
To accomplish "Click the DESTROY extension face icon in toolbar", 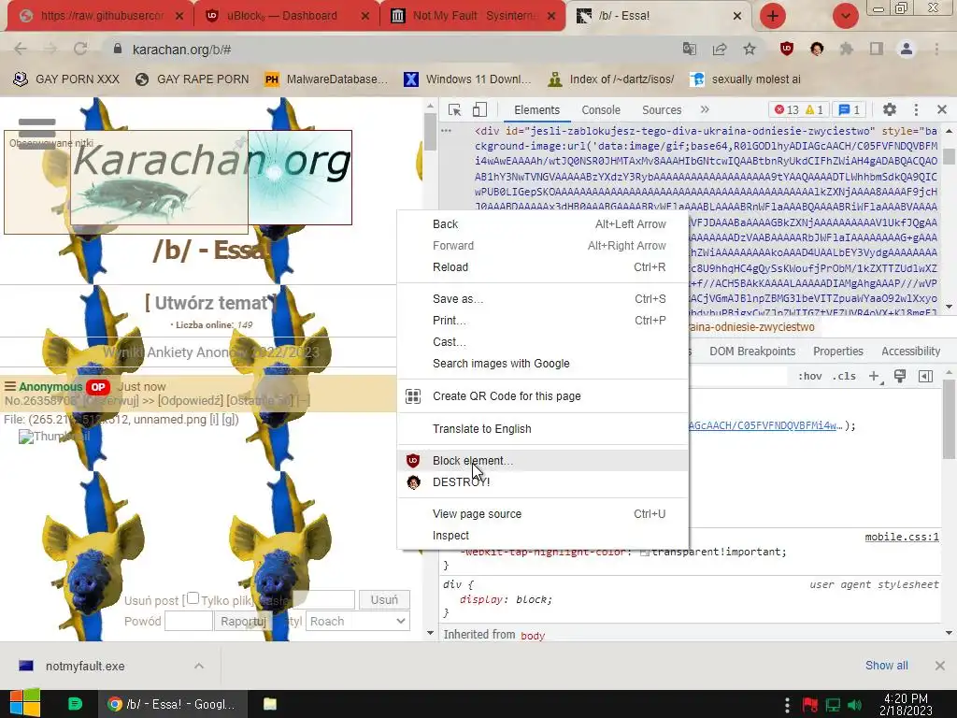I will 817,49.
